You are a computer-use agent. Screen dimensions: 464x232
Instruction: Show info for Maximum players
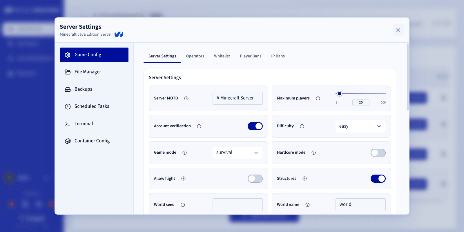pyautogui.click(x=318, y=98)
